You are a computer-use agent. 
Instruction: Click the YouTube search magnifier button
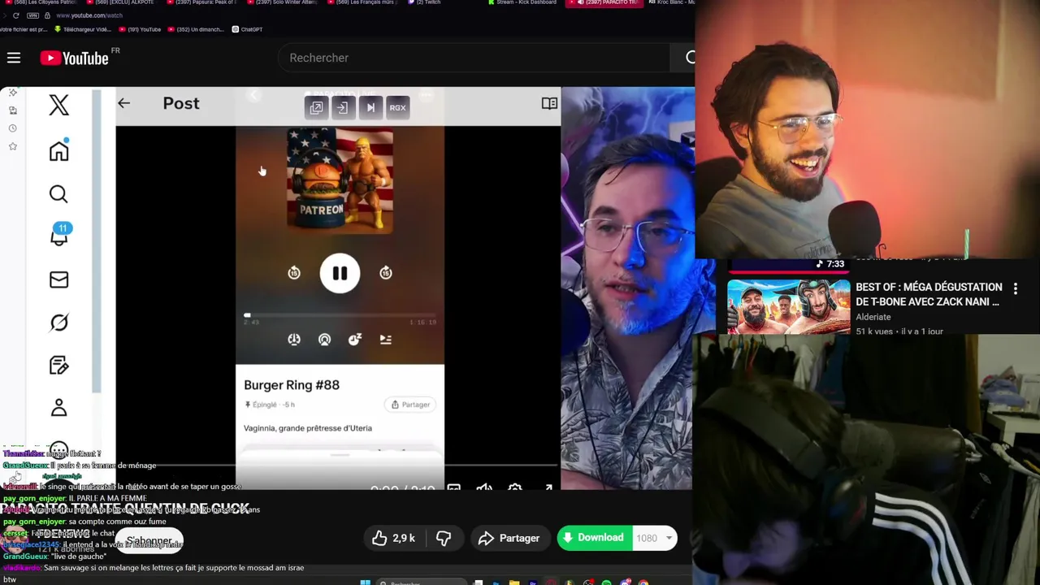[x=691, y=58]
